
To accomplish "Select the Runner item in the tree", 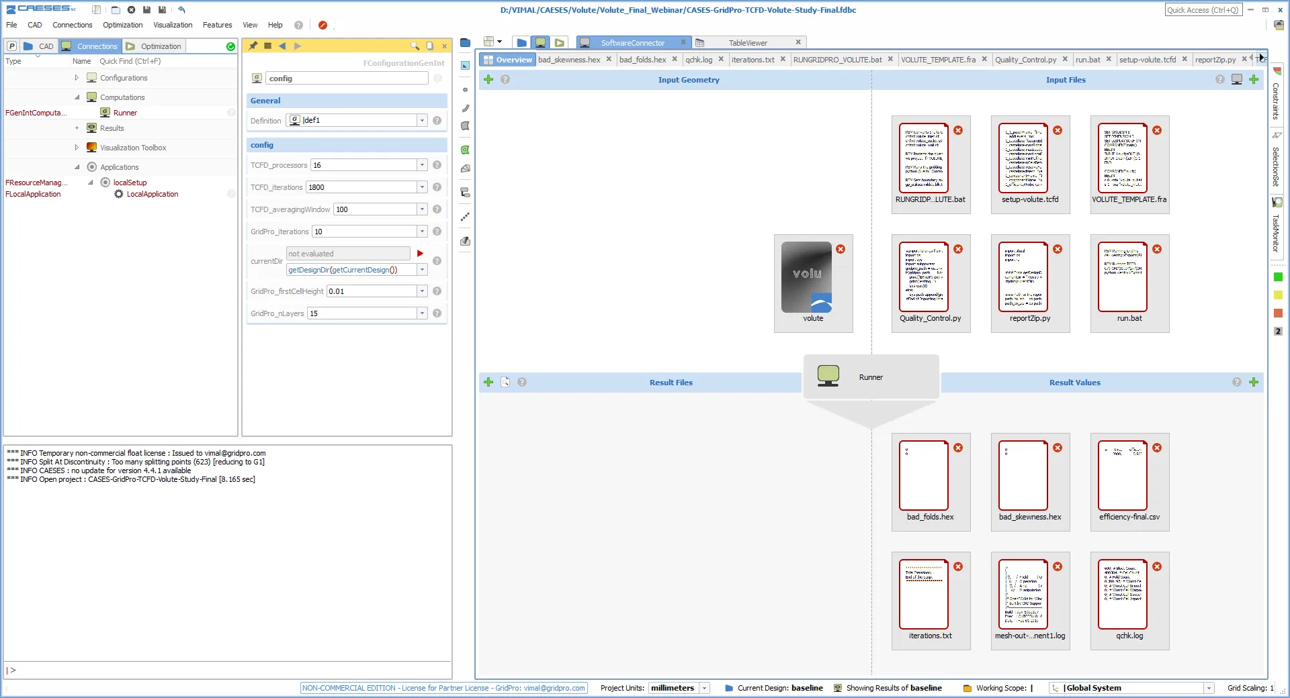I will pyautogui.click(x=125, y=113).
